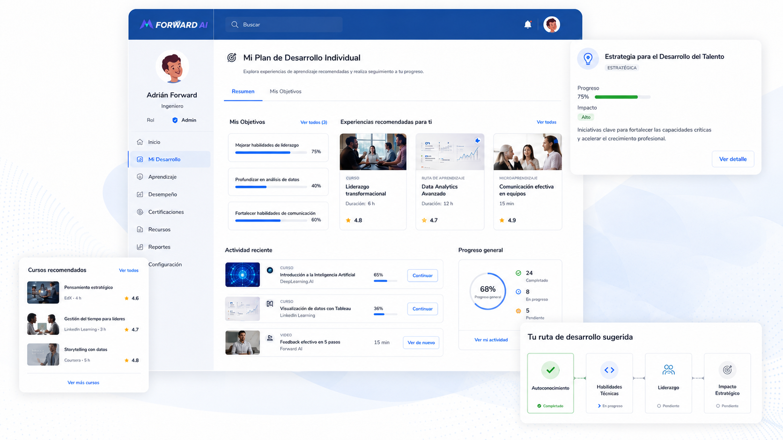
Task: Continue the Inteligencia Artificial course
Action: tap(422, 275)
